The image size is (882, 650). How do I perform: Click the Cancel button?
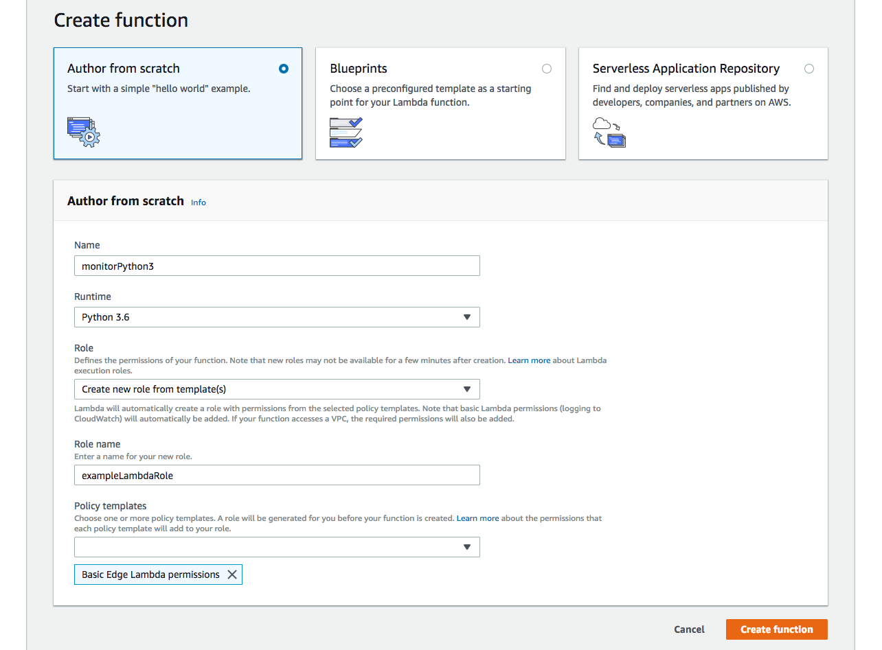(689, 629)
